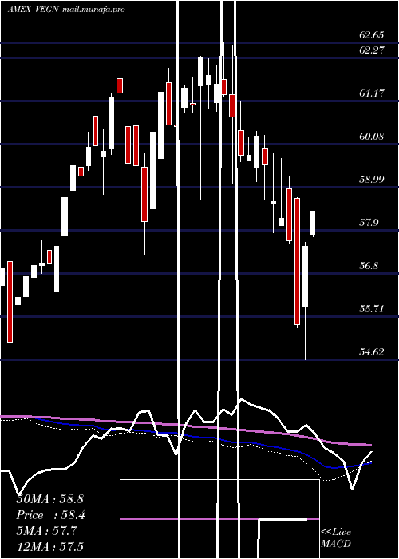
Task: Click the AMEX VEGN mail.munafa.pro chart title
Action: pyautogui.click(x=66, y=10)
